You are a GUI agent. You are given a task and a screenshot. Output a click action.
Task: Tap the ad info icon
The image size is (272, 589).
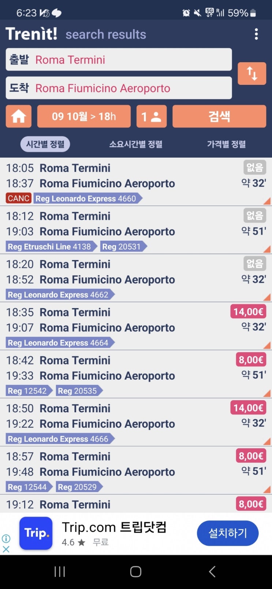(x=6, y=538)
